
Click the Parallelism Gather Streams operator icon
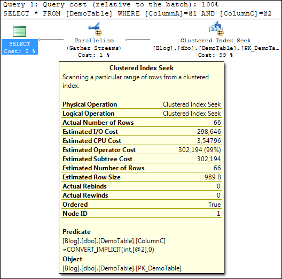click(95, 29)
